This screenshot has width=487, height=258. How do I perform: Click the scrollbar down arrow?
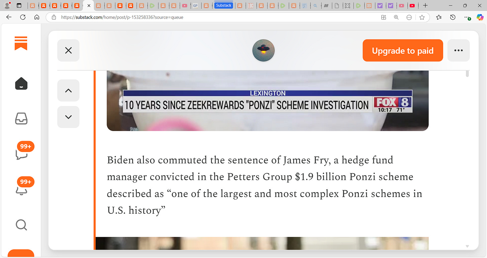[467, 246]
